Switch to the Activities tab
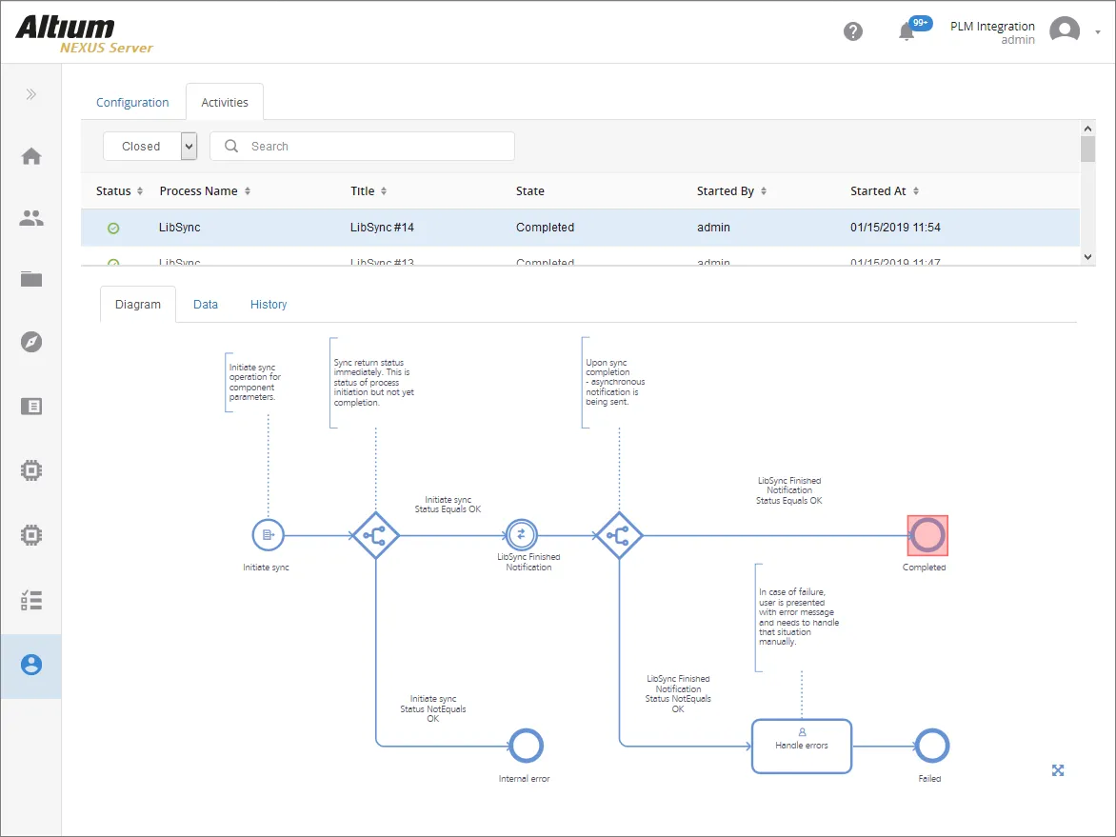Screen dimensions: 1116x837 (x=224, y=103)
